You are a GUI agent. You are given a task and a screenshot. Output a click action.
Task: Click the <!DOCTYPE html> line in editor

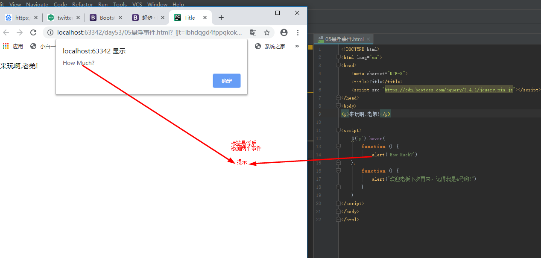click(360, 49)
